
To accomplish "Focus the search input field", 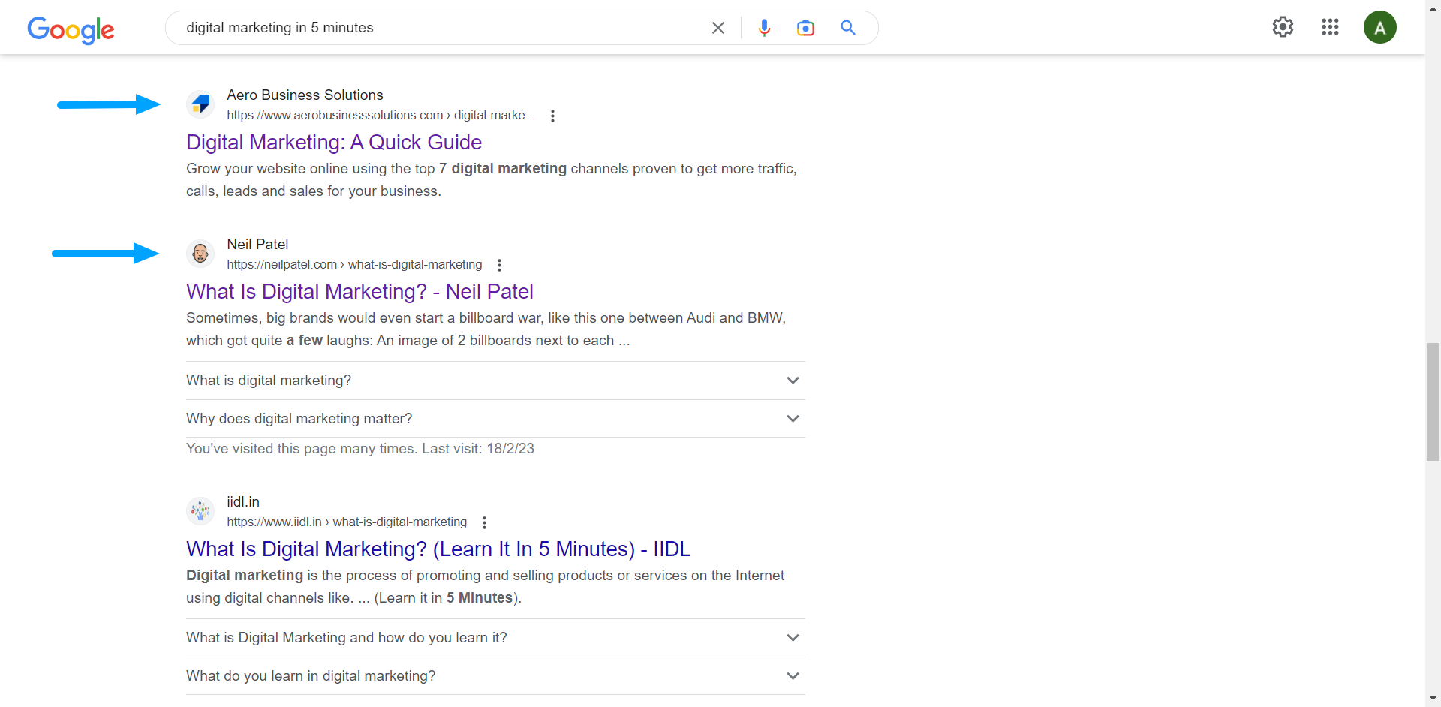I will tap(443, 28).
